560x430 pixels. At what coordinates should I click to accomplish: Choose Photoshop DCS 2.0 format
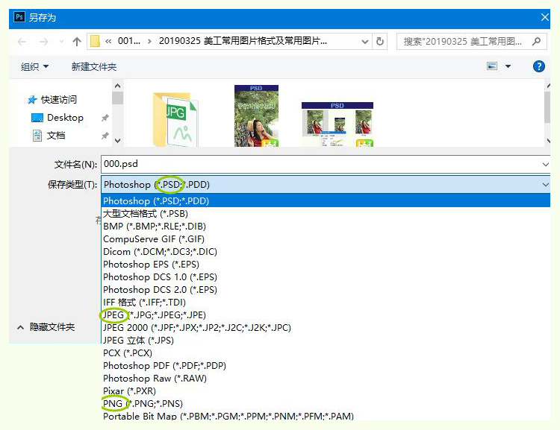point(326,289)
